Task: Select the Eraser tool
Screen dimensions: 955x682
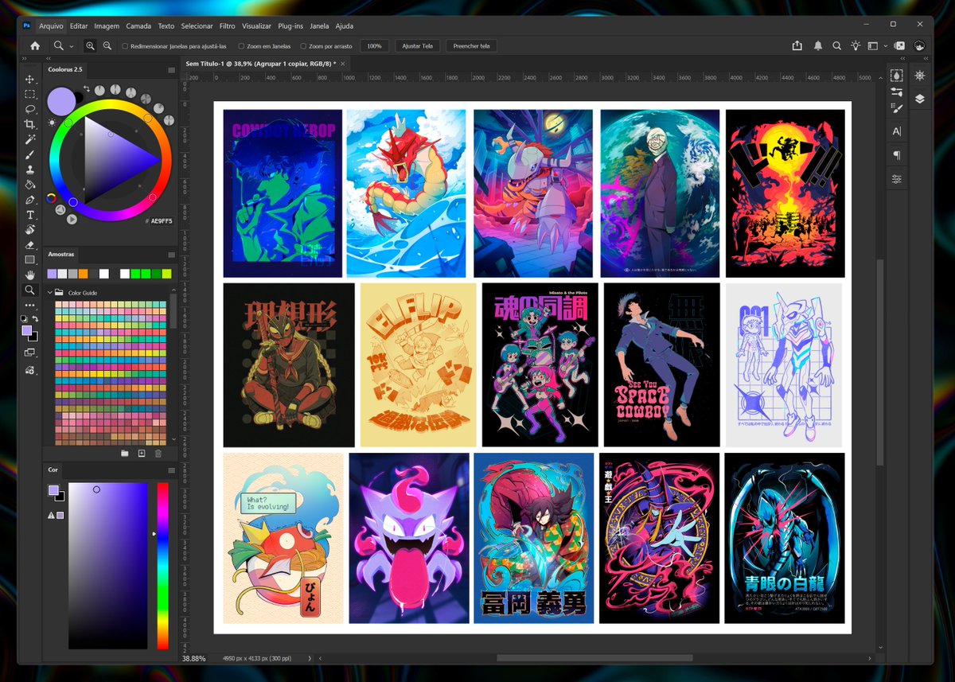Action: (29, 245)
